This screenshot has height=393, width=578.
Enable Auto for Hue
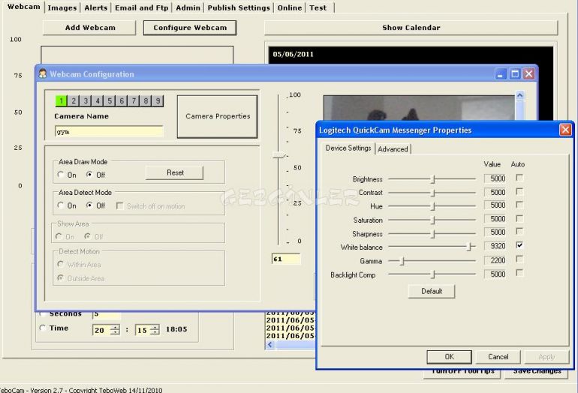tap(519, 205)
